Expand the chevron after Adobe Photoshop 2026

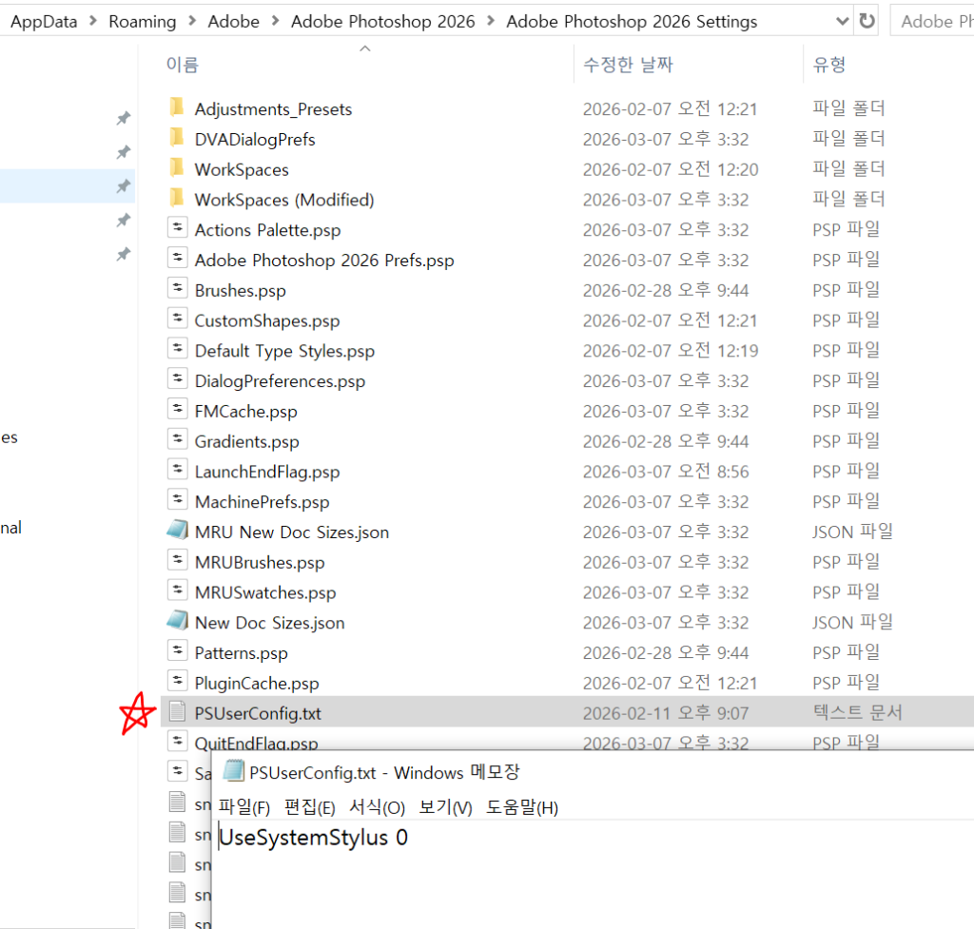[x=491, y=21]
